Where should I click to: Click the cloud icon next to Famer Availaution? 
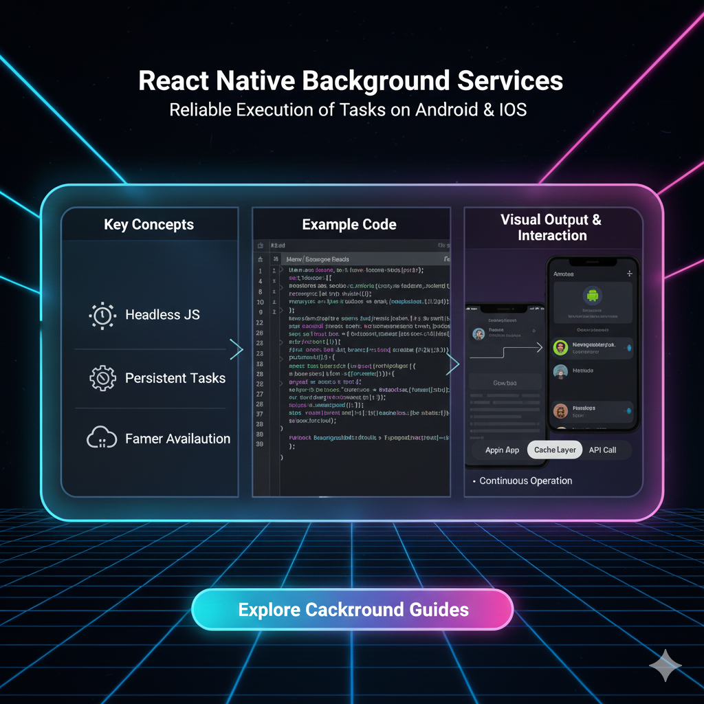pos(102,438)
